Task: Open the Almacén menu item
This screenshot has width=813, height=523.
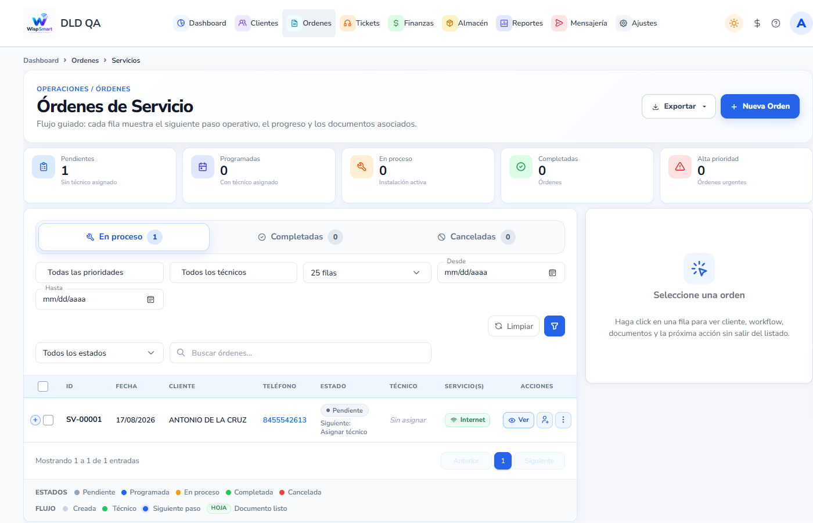Action: pos(466,23)
